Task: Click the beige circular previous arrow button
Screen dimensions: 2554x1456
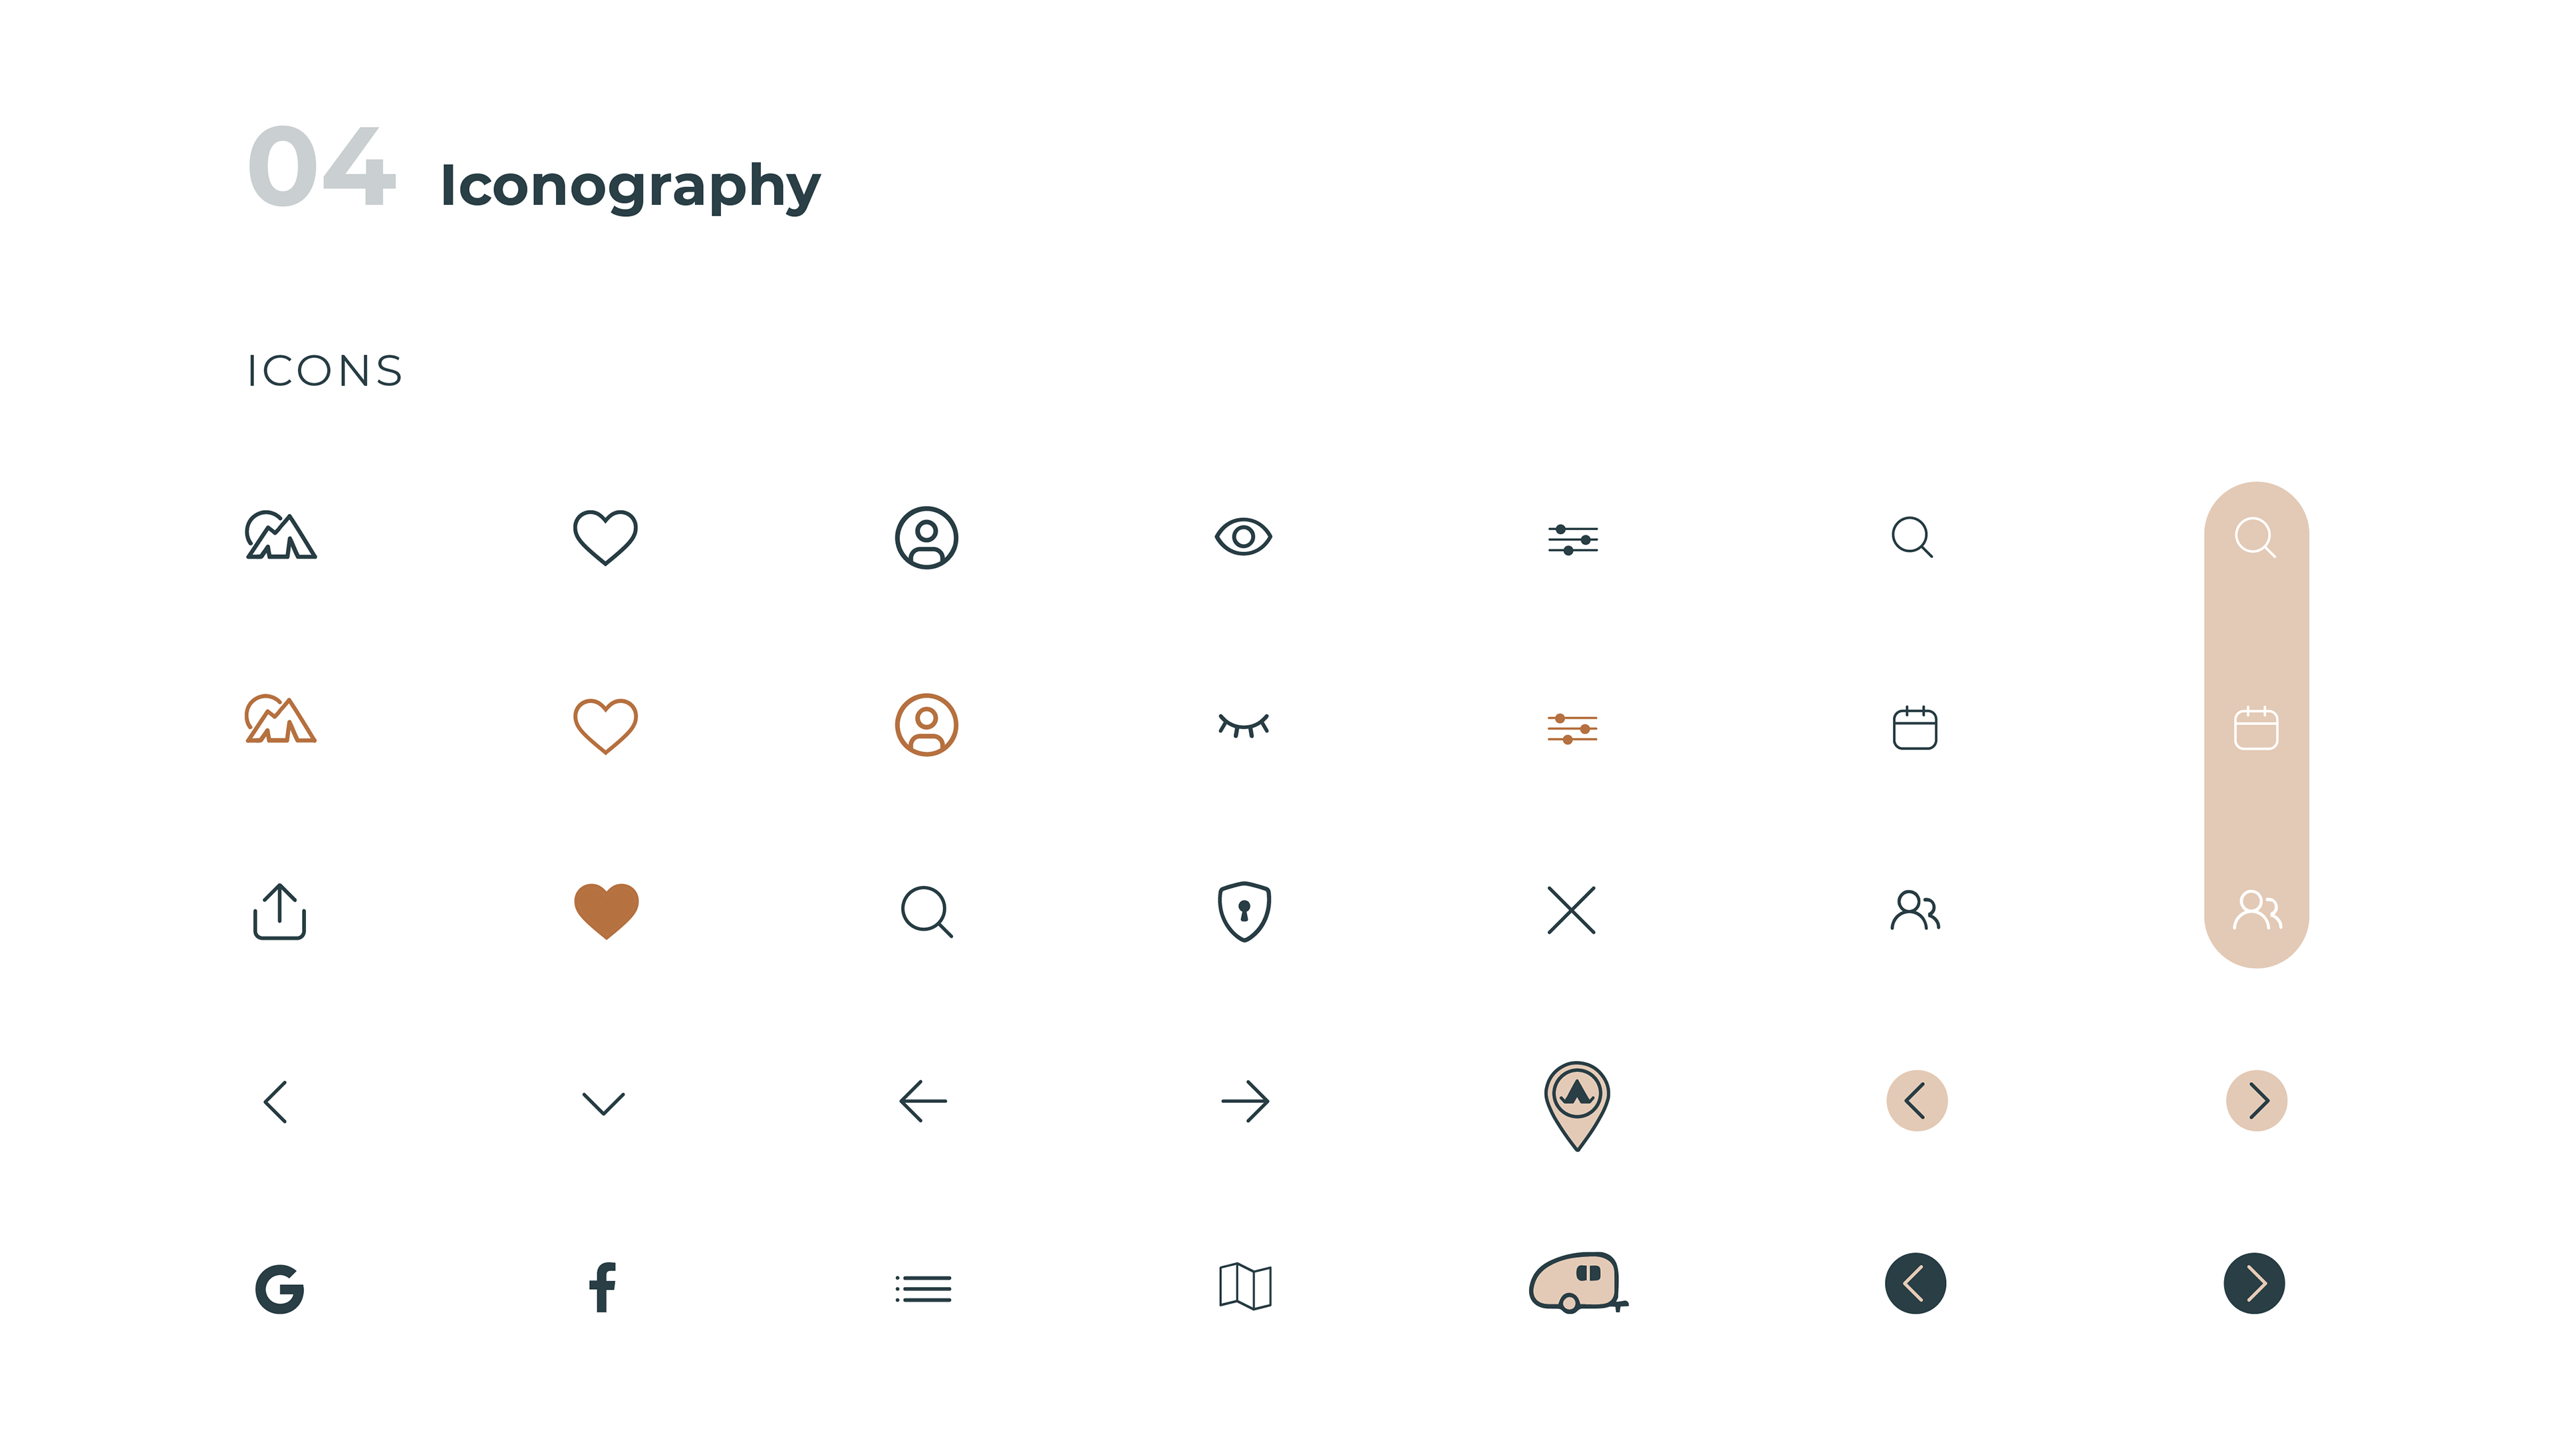Action: pyautogui.click(x=1916, y=1101)
